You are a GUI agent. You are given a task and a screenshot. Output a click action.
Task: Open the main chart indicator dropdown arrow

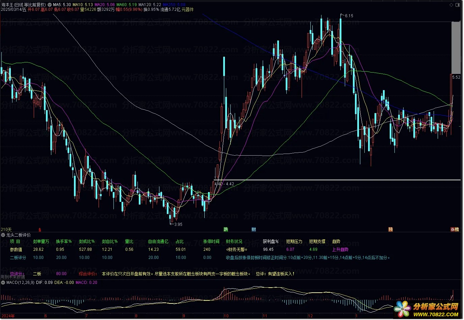pos(50,5)
